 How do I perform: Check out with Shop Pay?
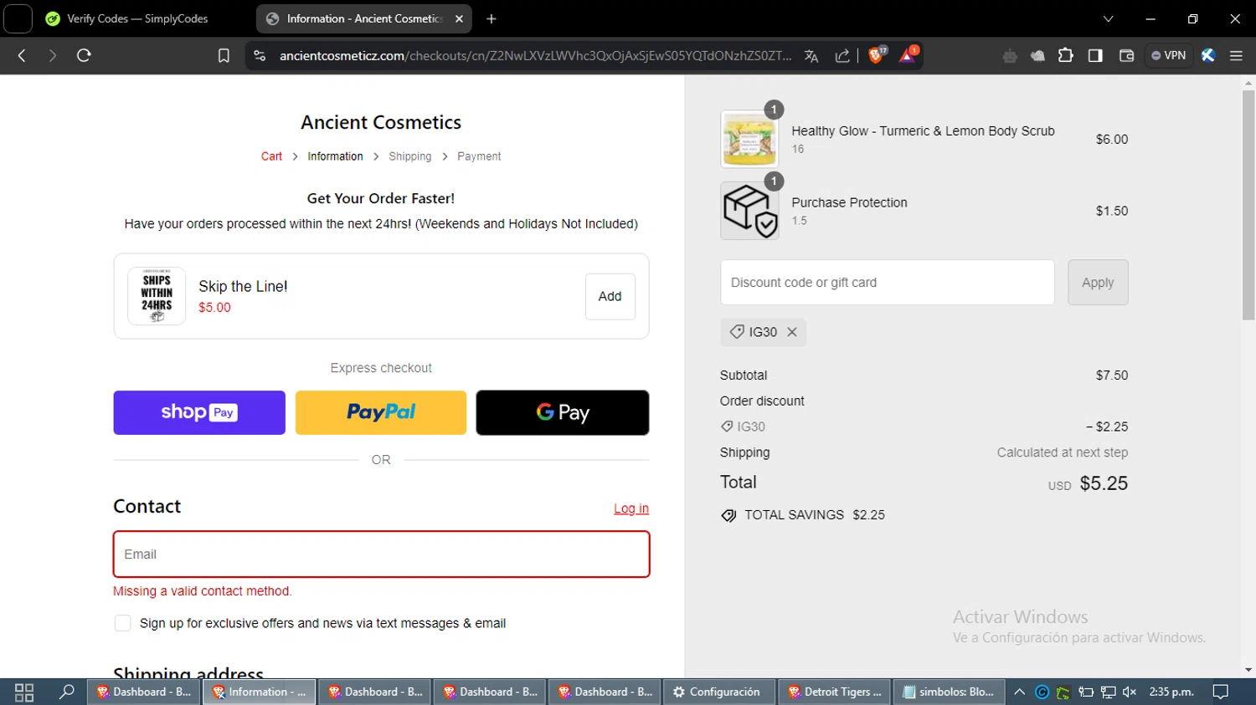(199, 412)
